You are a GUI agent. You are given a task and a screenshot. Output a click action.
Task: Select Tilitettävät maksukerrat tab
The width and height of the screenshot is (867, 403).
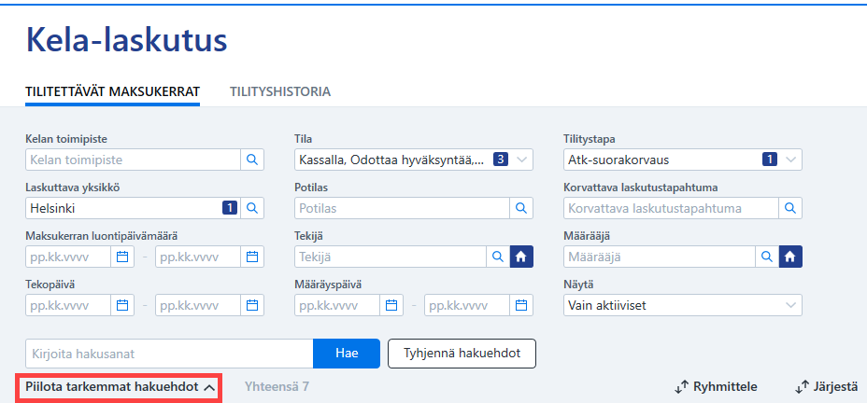[113, 91]
